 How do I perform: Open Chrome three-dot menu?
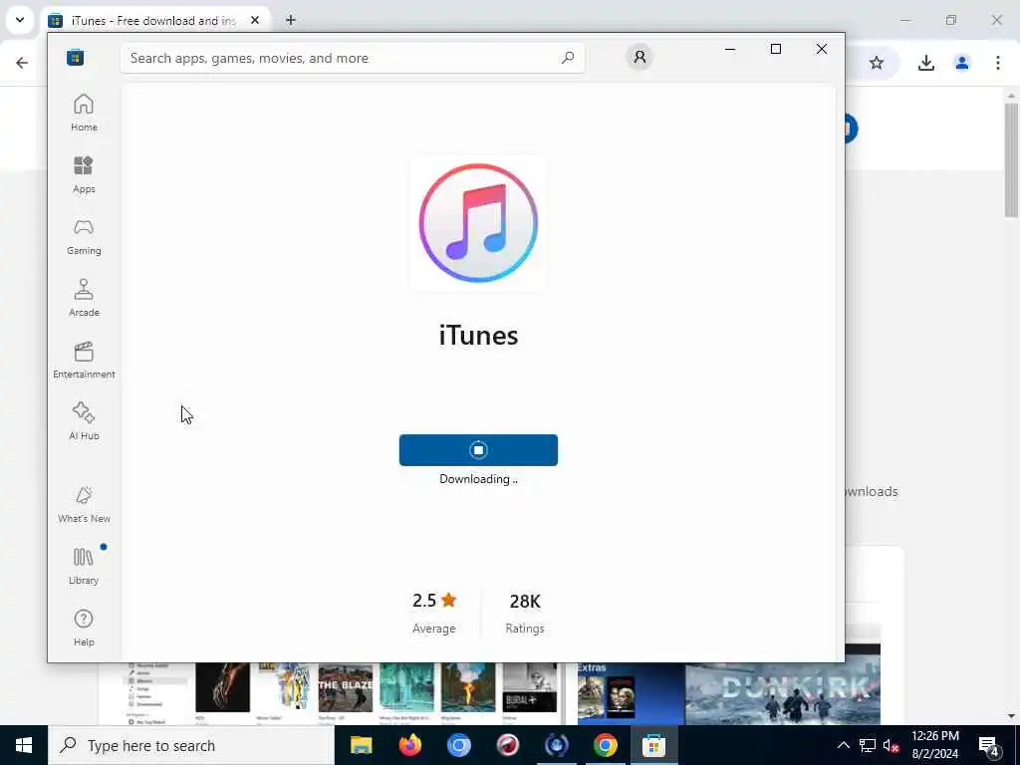[x=998, y=63]
